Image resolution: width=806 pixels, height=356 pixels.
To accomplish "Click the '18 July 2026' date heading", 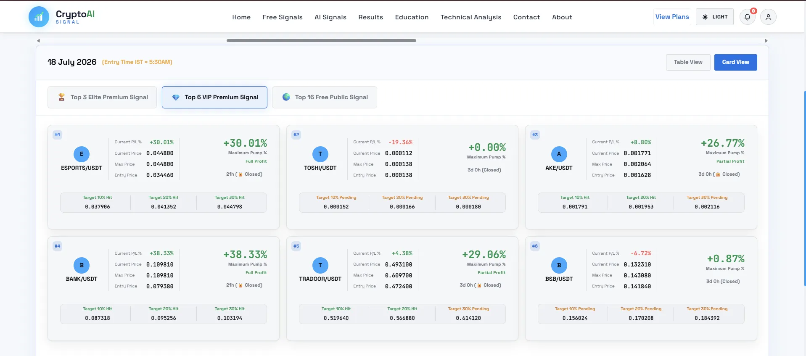I will pos(72,62).
